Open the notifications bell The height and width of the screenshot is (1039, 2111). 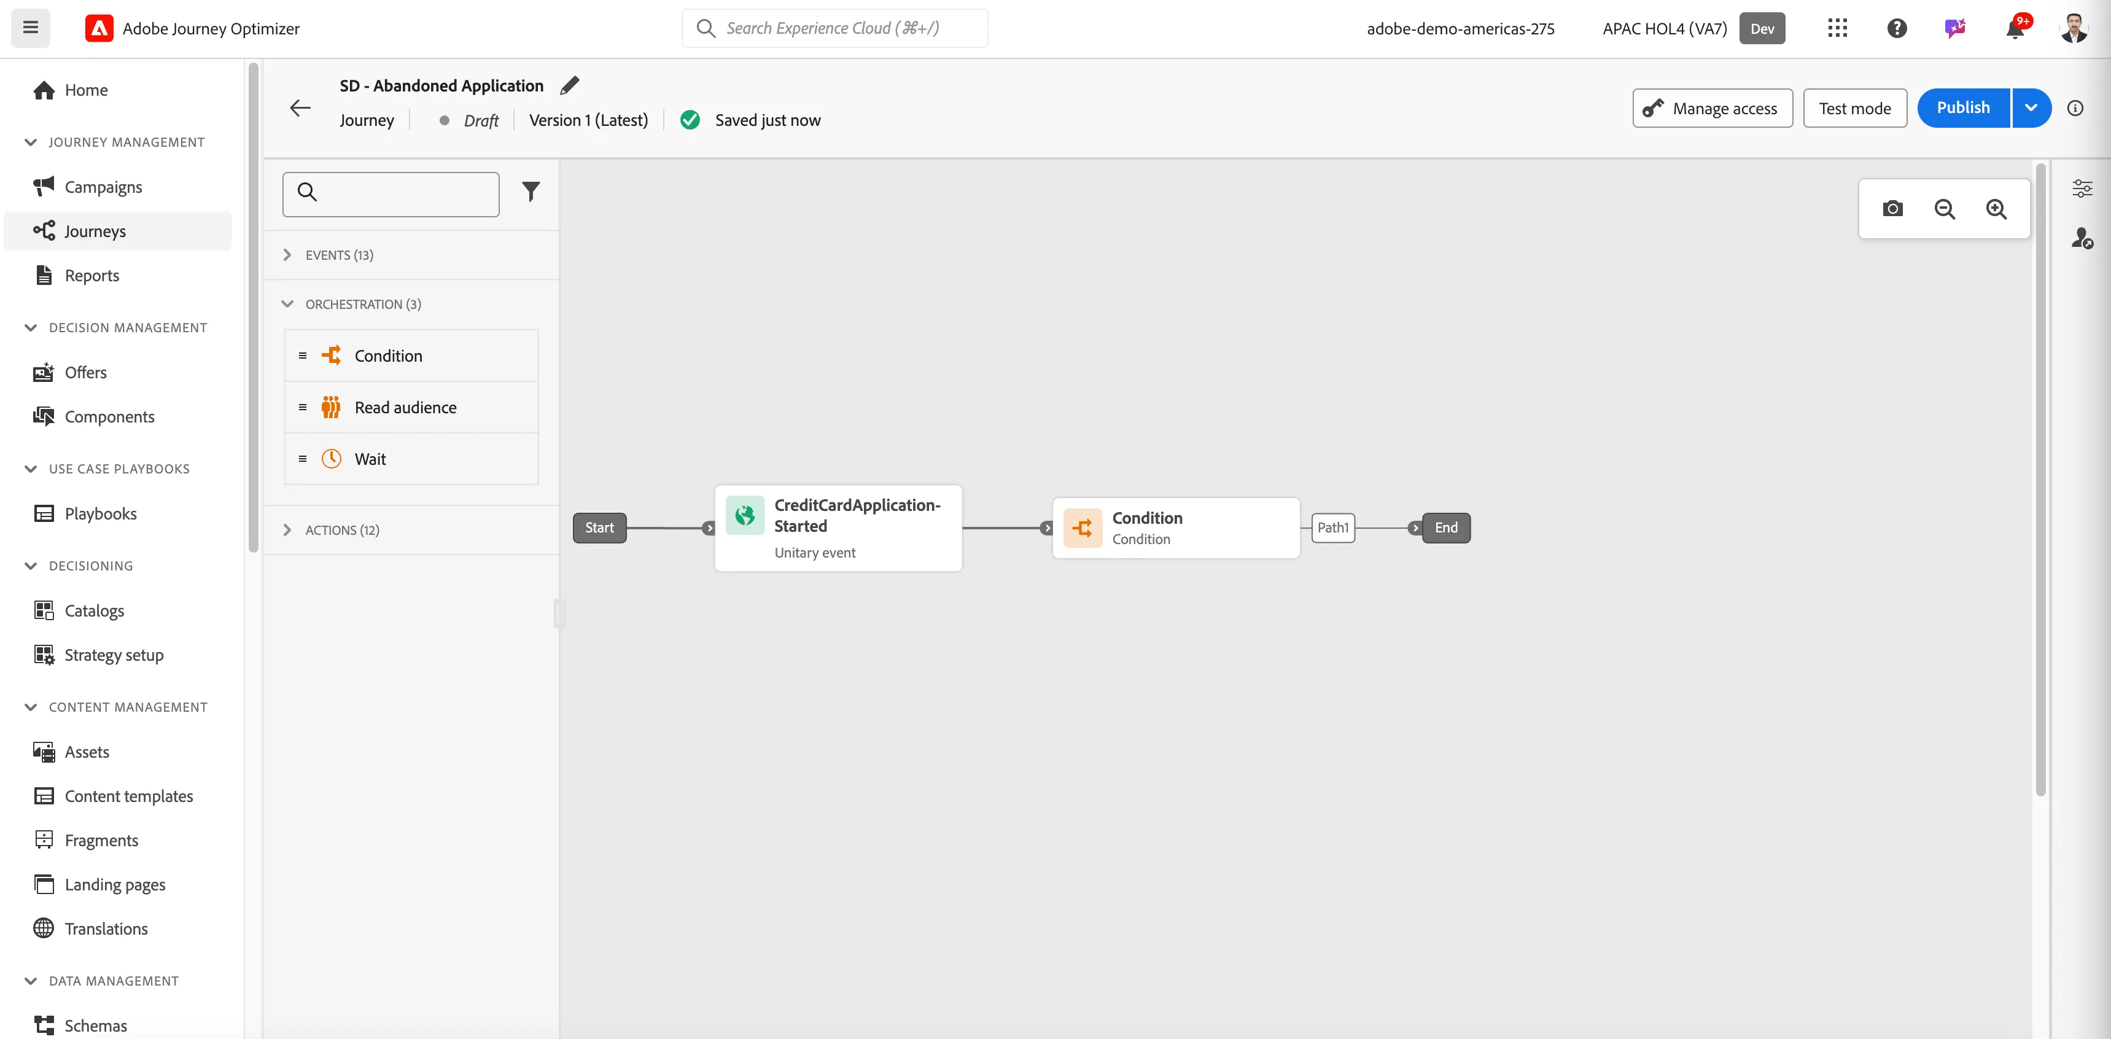(2015, 28)
